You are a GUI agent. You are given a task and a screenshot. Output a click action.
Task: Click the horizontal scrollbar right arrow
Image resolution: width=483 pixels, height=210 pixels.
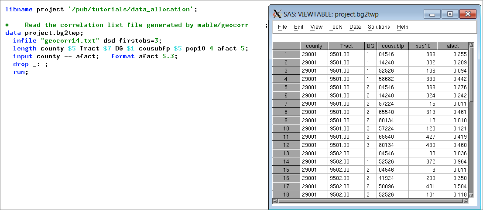[465, 201]
